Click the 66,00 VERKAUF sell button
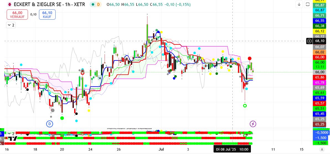Viewport: 330px width, 155px height. (x=17, y=15)
